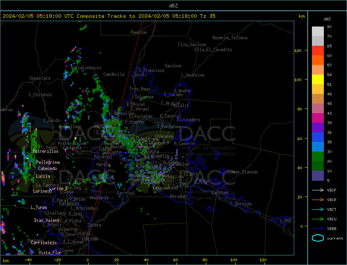
Task: Click the P_Hierro map label
Action: [x=134, y=122]
